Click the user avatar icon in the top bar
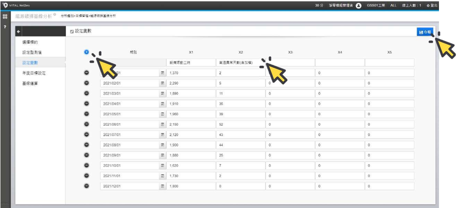 358,5
